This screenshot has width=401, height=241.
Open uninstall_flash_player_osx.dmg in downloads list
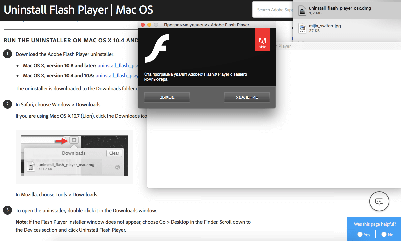pyautogui.click(x=347, y=10)
